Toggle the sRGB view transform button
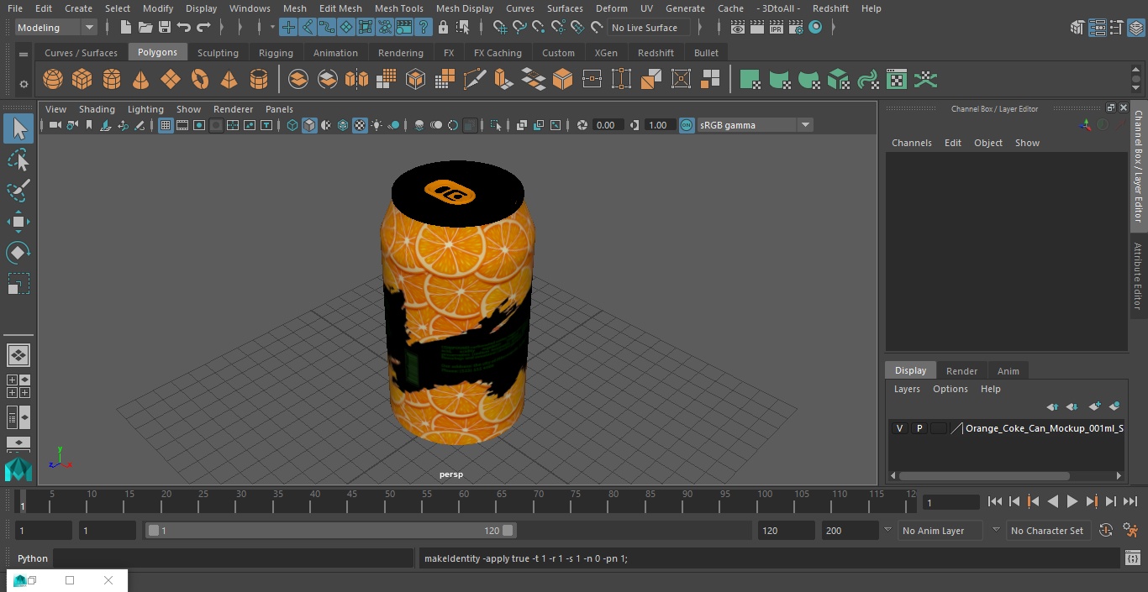1148x592 pixels. click(687, 125)
